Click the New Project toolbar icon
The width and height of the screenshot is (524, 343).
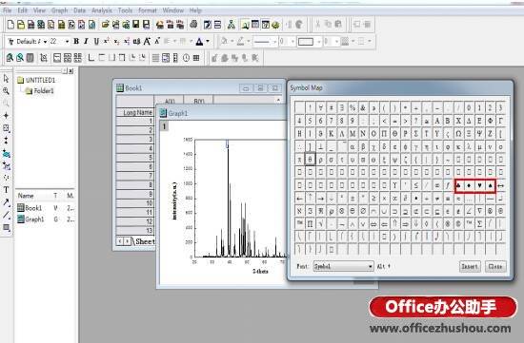point(10,25)
